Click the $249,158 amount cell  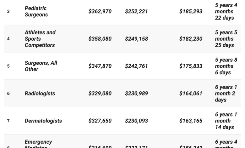point(136,39)
